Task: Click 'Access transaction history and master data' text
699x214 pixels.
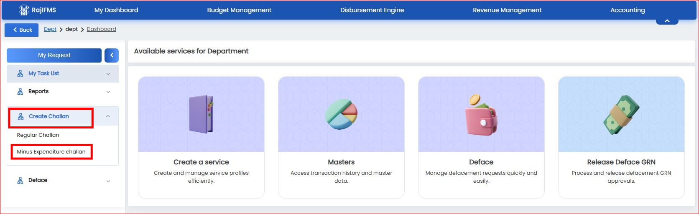Action: click(341, 177)
